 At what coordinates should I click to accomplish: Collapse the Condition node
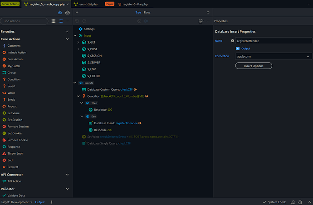[x=78, y=96]
